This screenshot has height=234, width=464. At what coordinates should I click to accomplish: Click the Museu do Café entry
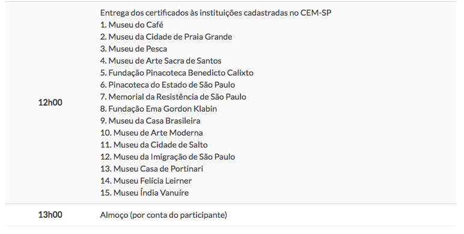[132, 25]
